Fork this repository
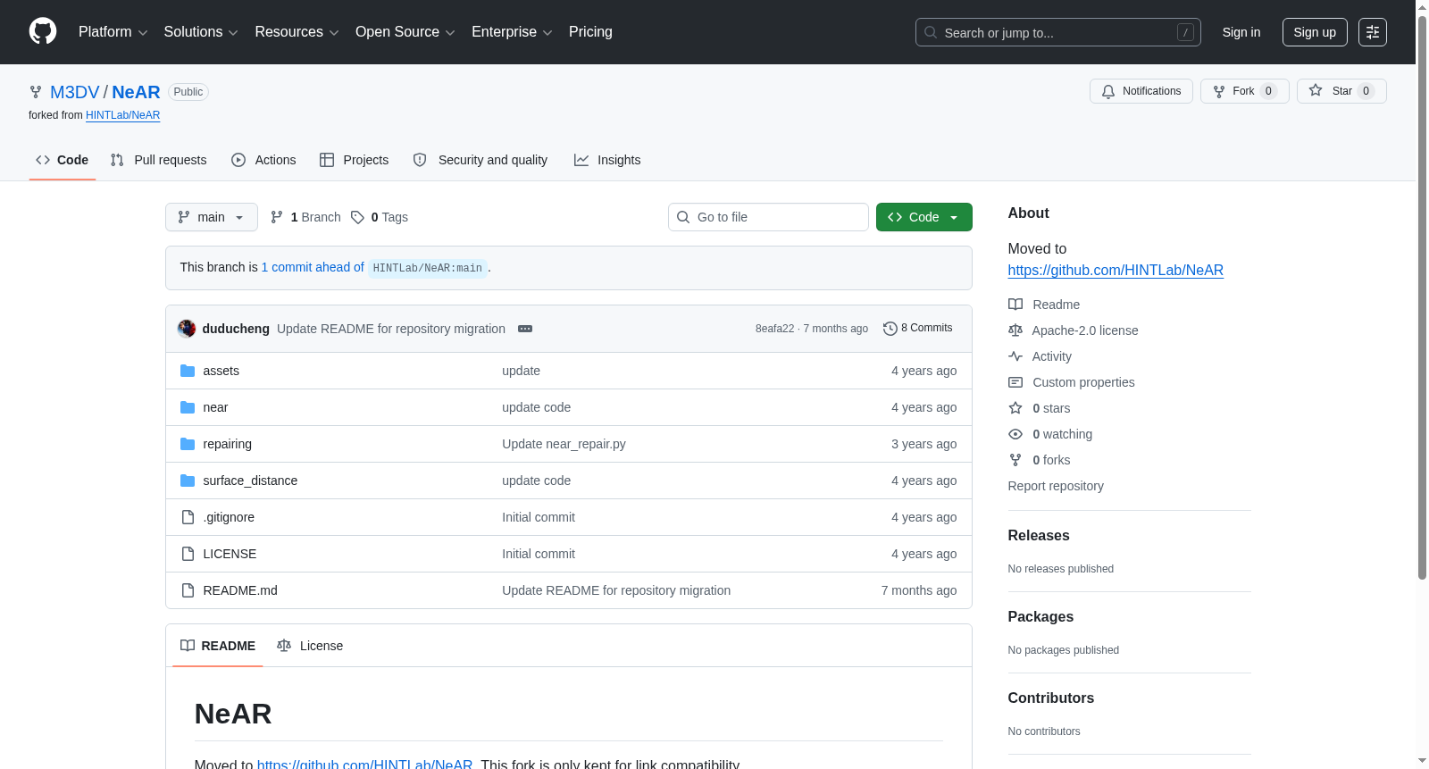The width and height of the screenshot is (1429, 769). (x=1244, y=91)
